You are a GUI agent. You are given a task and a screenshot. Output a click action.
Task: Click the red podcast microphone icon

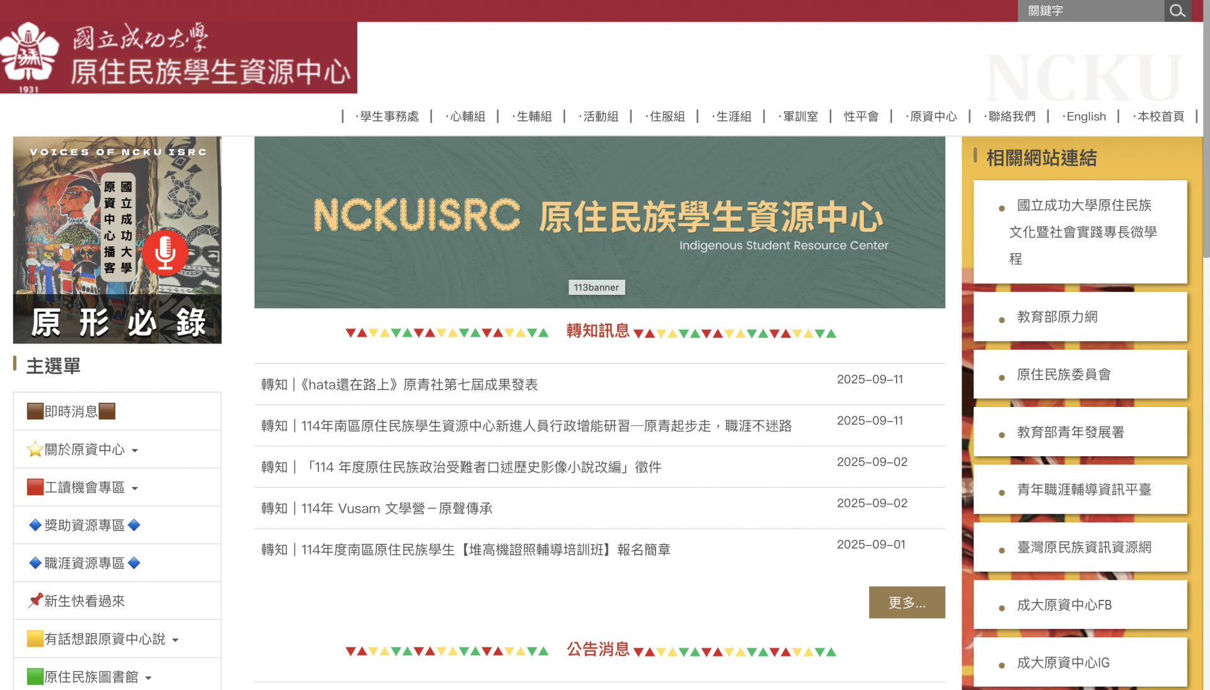[165, 252]
